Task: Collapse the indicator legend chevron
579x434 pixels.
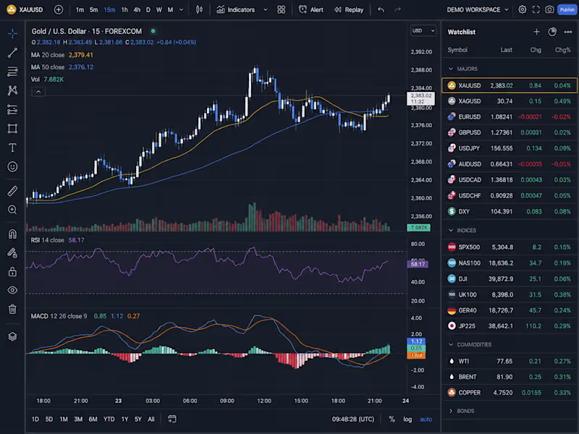Action: tap(38, 92)
